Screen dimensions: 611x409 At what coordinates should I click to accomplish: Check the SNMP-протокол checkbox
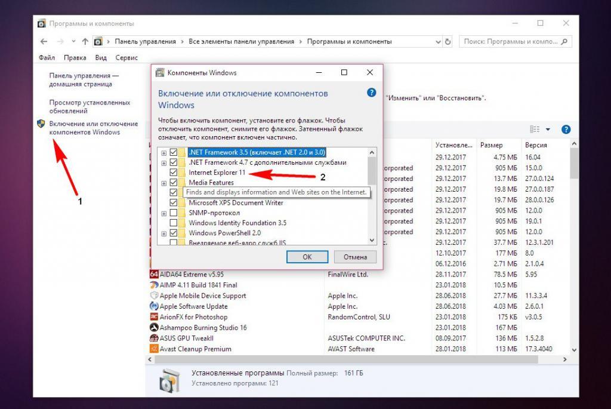click(x=174, y=213)
